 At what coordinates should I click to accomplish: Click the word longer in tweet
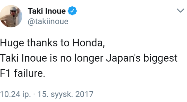click(89, 58)
